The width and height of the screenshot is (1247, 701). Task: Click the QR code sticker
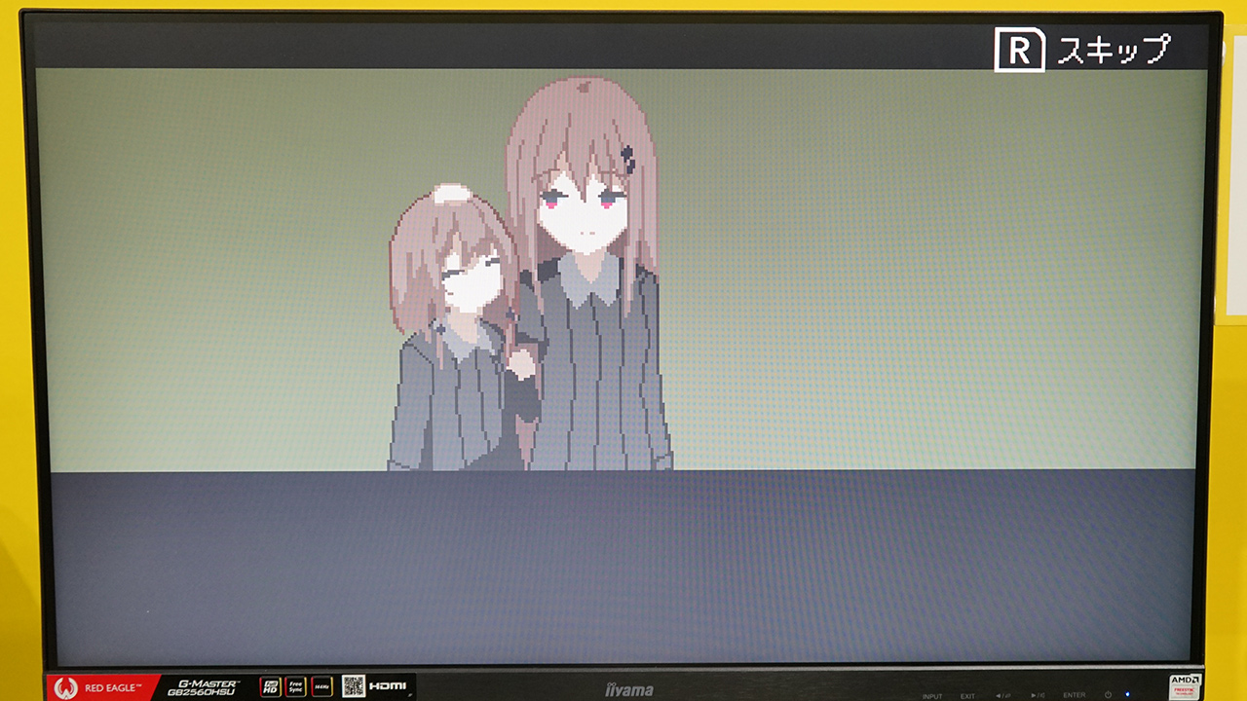pos(354,686)
